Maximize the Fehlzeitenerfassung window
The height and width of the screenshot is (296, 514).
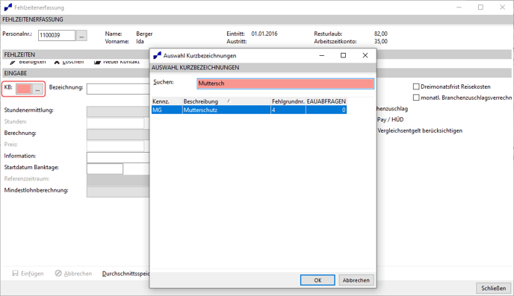pyautogui.click(x=480, y=7)
